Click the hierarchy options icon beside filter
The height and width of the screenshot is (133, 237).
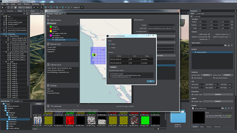tap(27, 14)
